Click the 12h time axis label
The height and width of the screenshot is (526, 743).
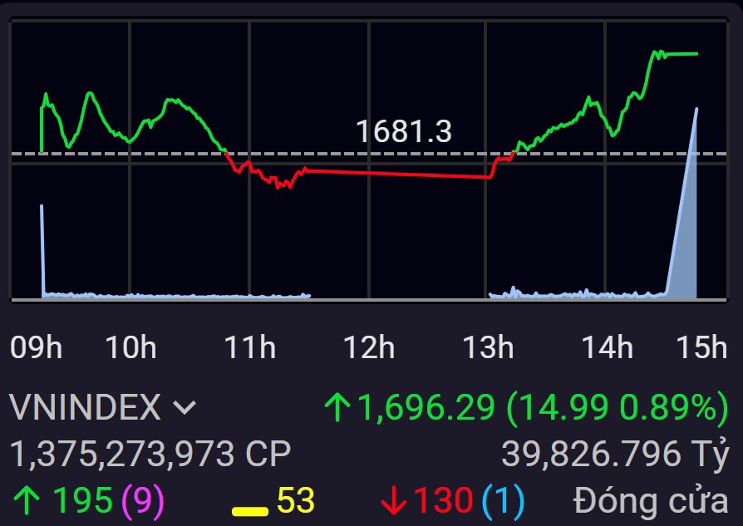tap(369, 347)
